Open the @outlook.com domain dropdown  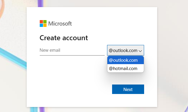click(125, 50)
